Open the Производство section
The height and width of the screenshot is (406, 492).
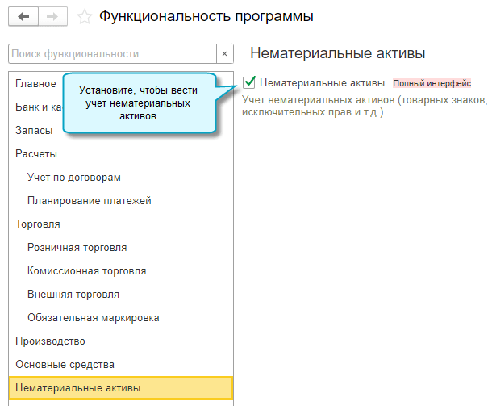[x=50, y=341]
